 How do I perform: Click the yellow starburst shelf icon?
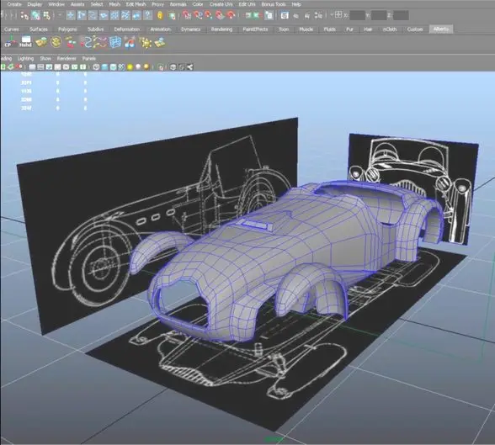(x=145, y=43)
